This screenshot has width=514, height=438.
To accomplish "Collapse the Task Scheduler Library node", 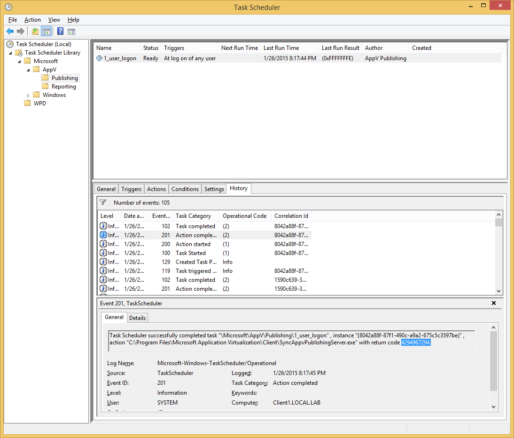I will (10, 53).
